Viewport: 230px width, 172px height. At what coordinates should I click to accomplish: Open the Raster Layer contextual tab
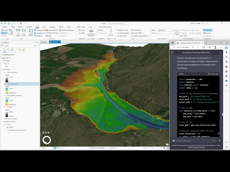[80, 27]
